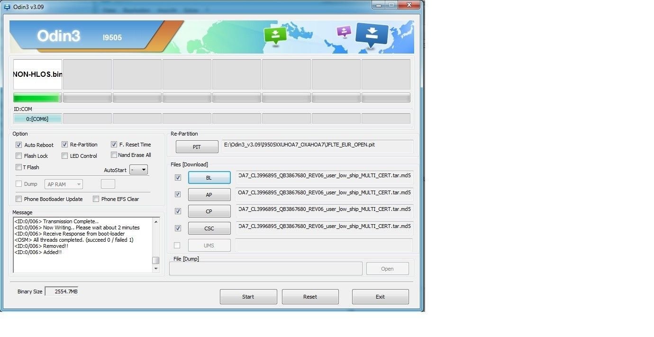Image resolution: width=654 pixels, height=337 pixels.
Task: Uncheck the checkbox beside the CP button
Action: pos(178,211)
